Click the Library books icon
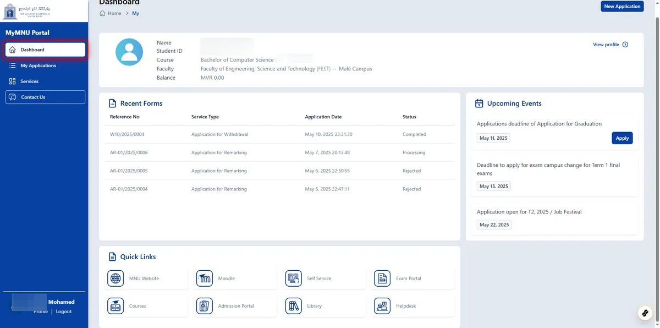The image size is (660, 328). [294, 306]
